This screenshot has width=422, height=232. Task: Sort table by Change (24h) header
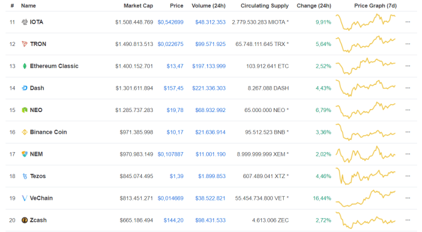314,5
